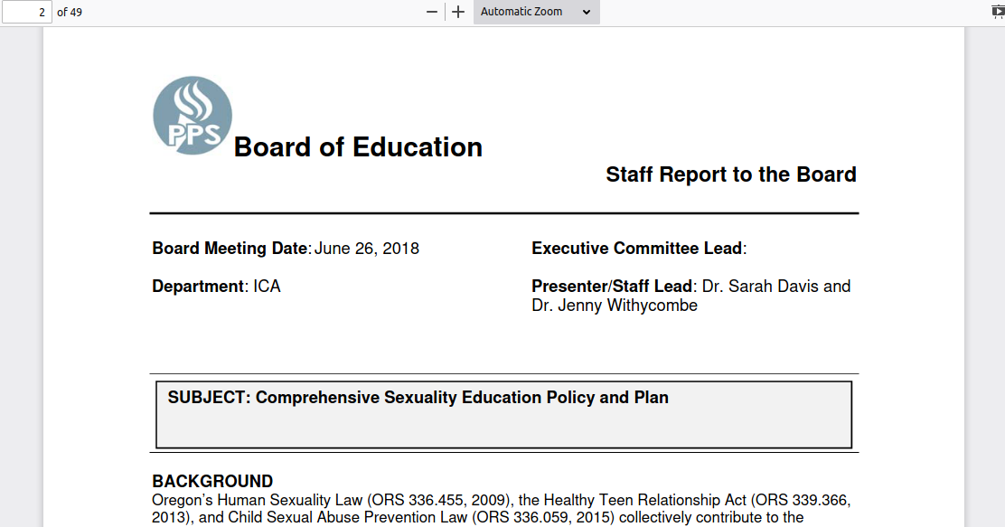This screenshot has width=1005, height=527.
Task: Click the name 'Dr. Jenny Withycombe'
Action: pos(614,306)
